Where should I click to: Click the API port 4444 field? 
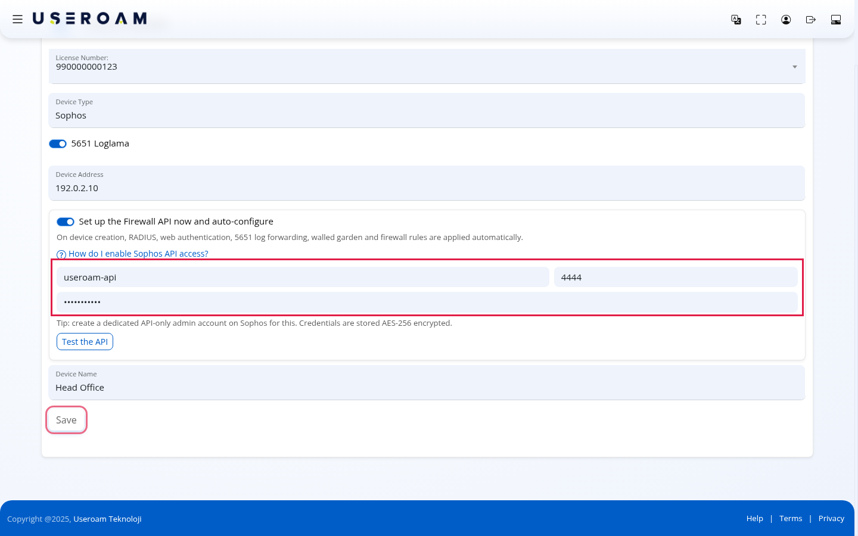676,277
